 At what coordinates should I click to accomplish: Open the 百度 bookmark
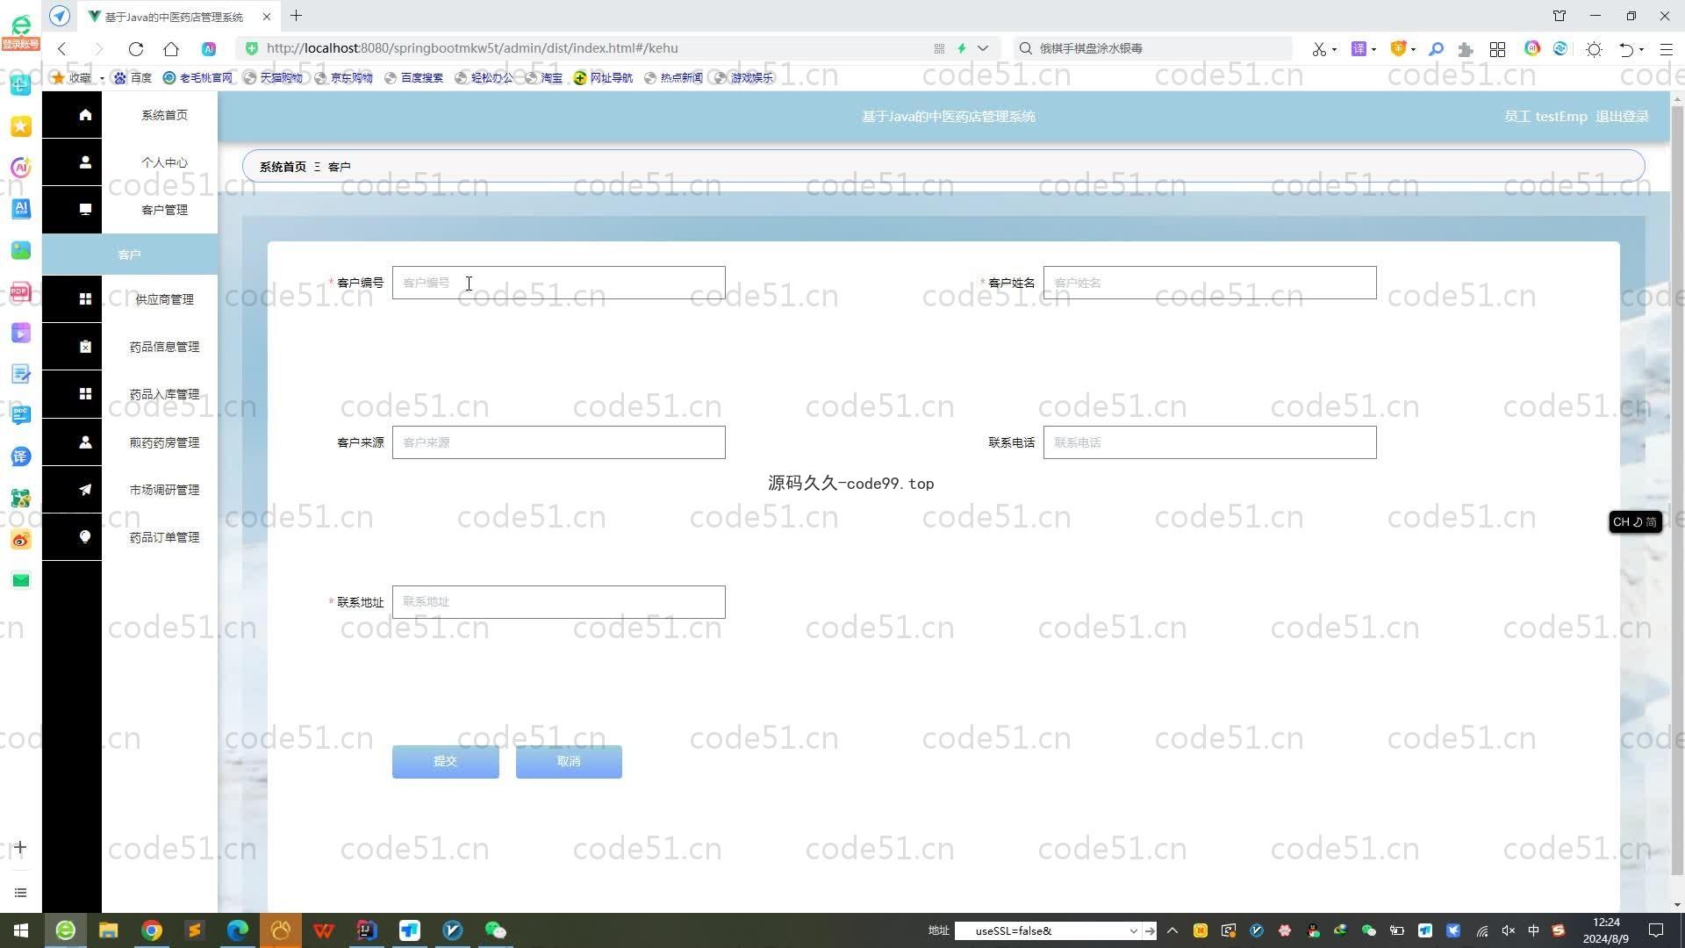pos(133,77)
